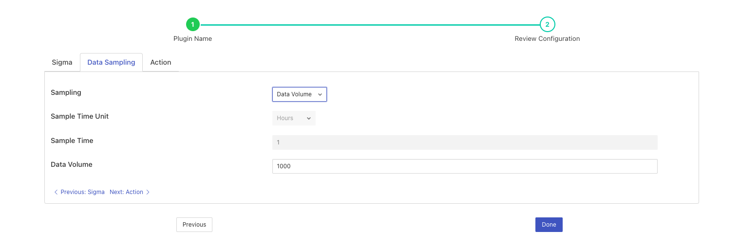
Task: Open the Sampling dropdown
Action: (x=299, y=94)
